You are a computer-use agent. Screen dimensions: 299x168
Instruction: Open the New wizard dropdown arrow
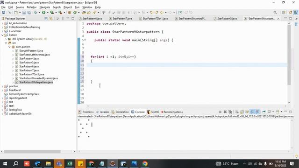pos(20,13)
